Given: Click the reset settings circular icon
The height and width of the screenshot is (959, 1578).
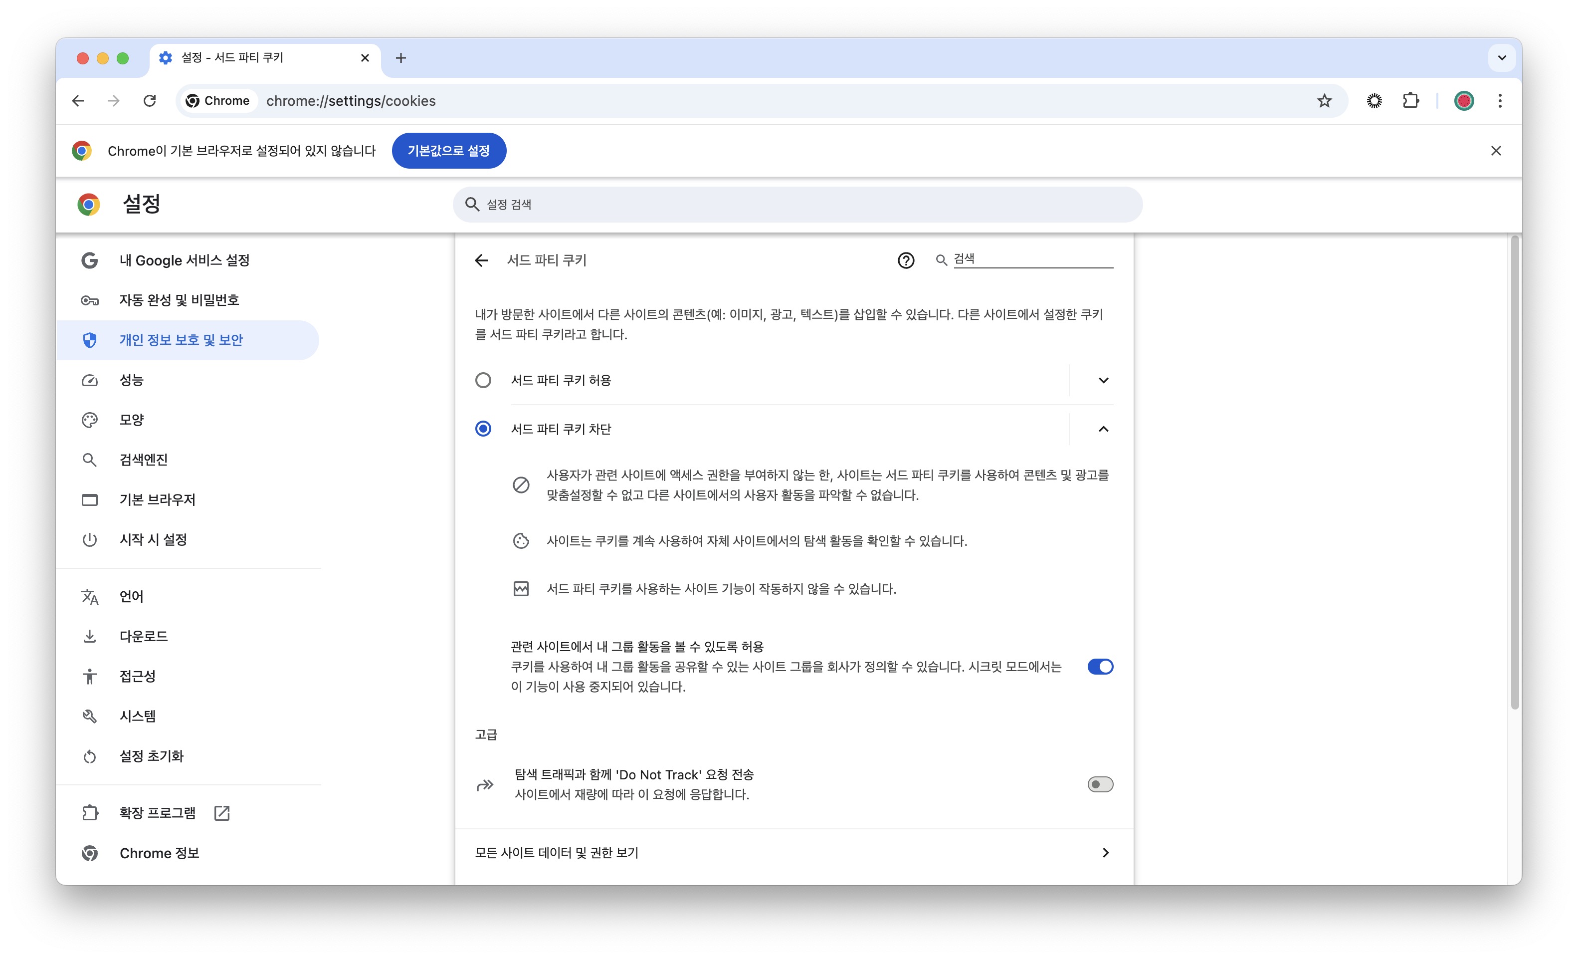Looking at the screenshot, I should pyautogui.click(x=90, y=756).
